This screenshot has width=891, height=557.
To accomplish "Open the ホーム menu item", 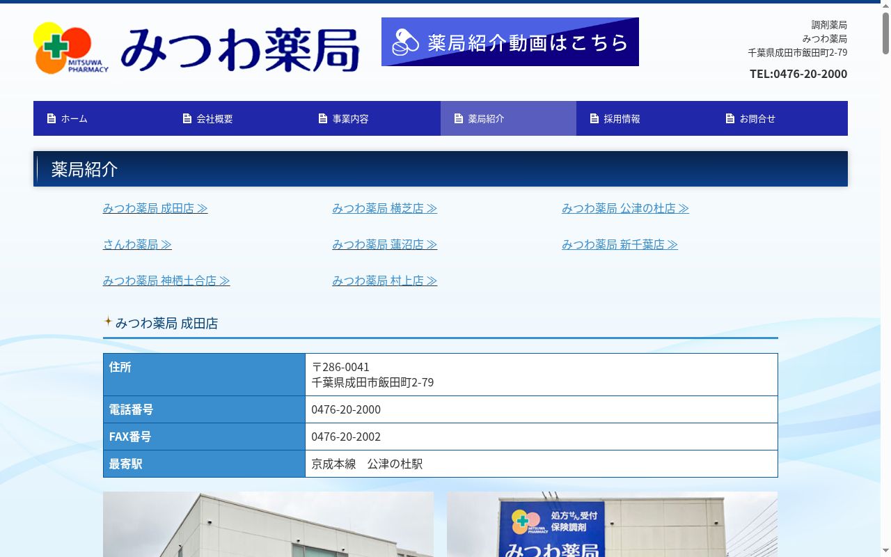I will pyautogui.click(x=101, y=118).
